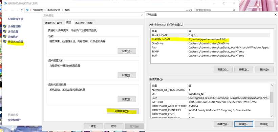Viewport: 278px width, 132px height.
Task: Select PROCESSOR_IDENTIFIER system variable row
Action: click(210, 110)
